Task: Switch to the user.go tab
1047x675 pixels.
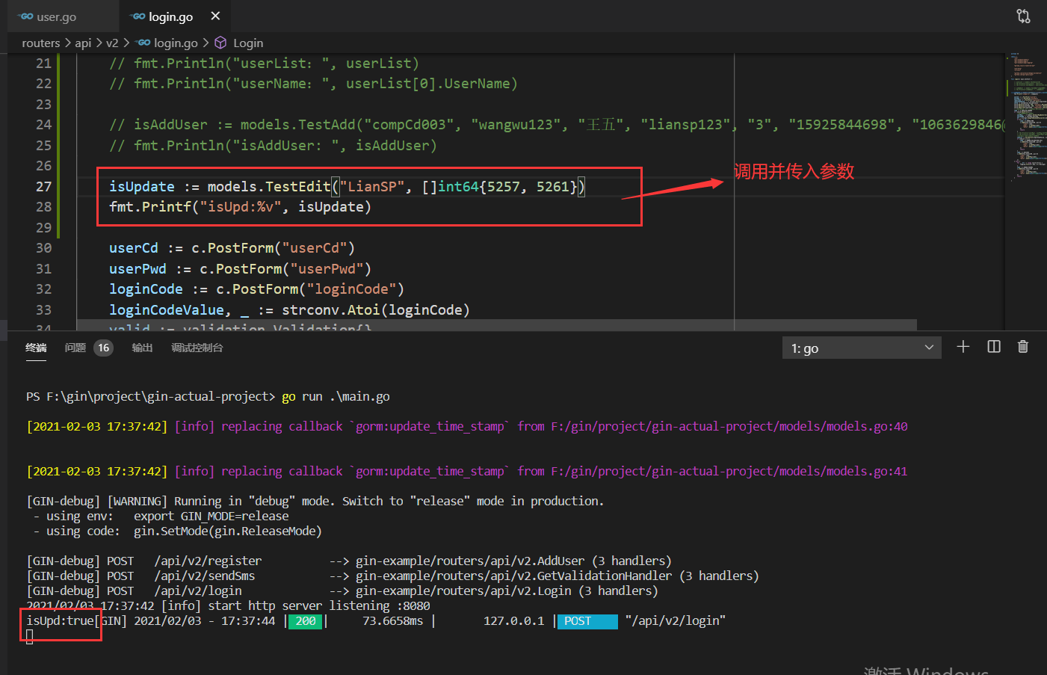Action: tap(56, 16)
